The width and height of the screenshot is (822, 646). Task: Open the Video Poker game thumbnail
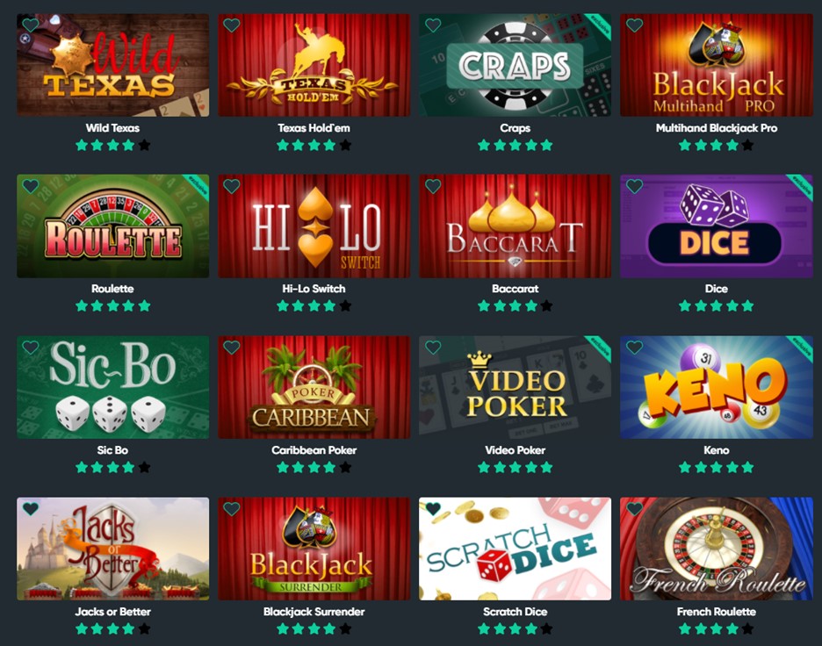pyautogui.click(x=515, y=387)
